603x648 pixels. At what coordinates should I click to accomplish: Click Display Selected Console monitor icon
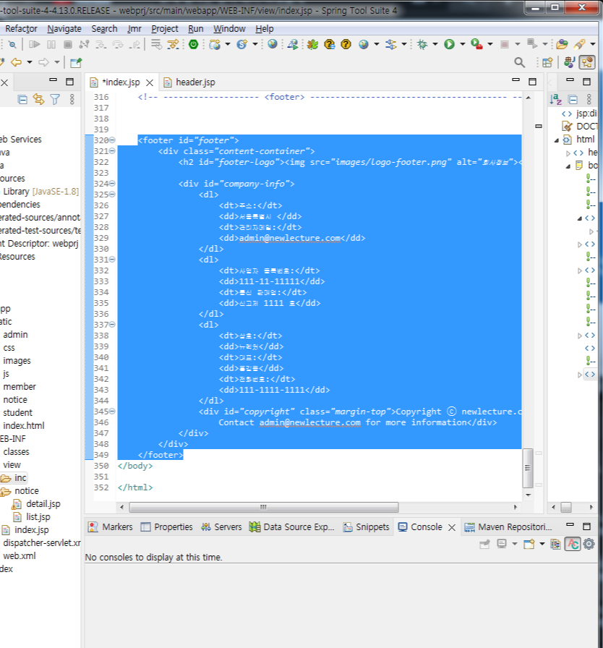tap(502, 544)
